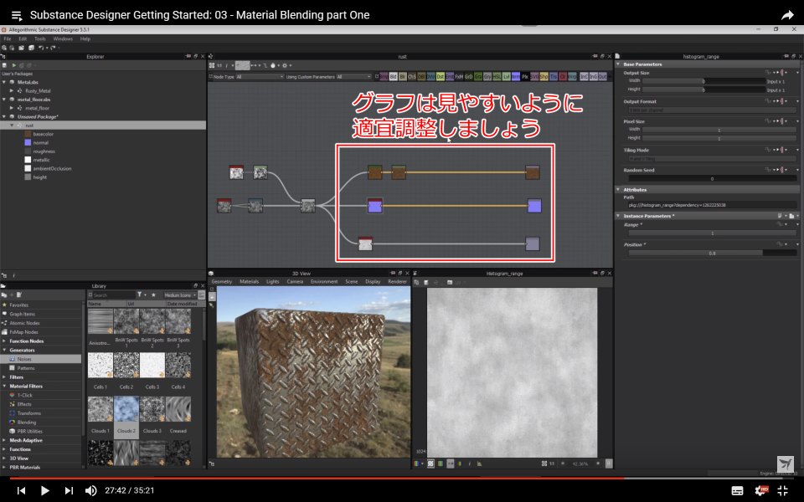Open the Renderer menu in 3D View

pos(397,282)
